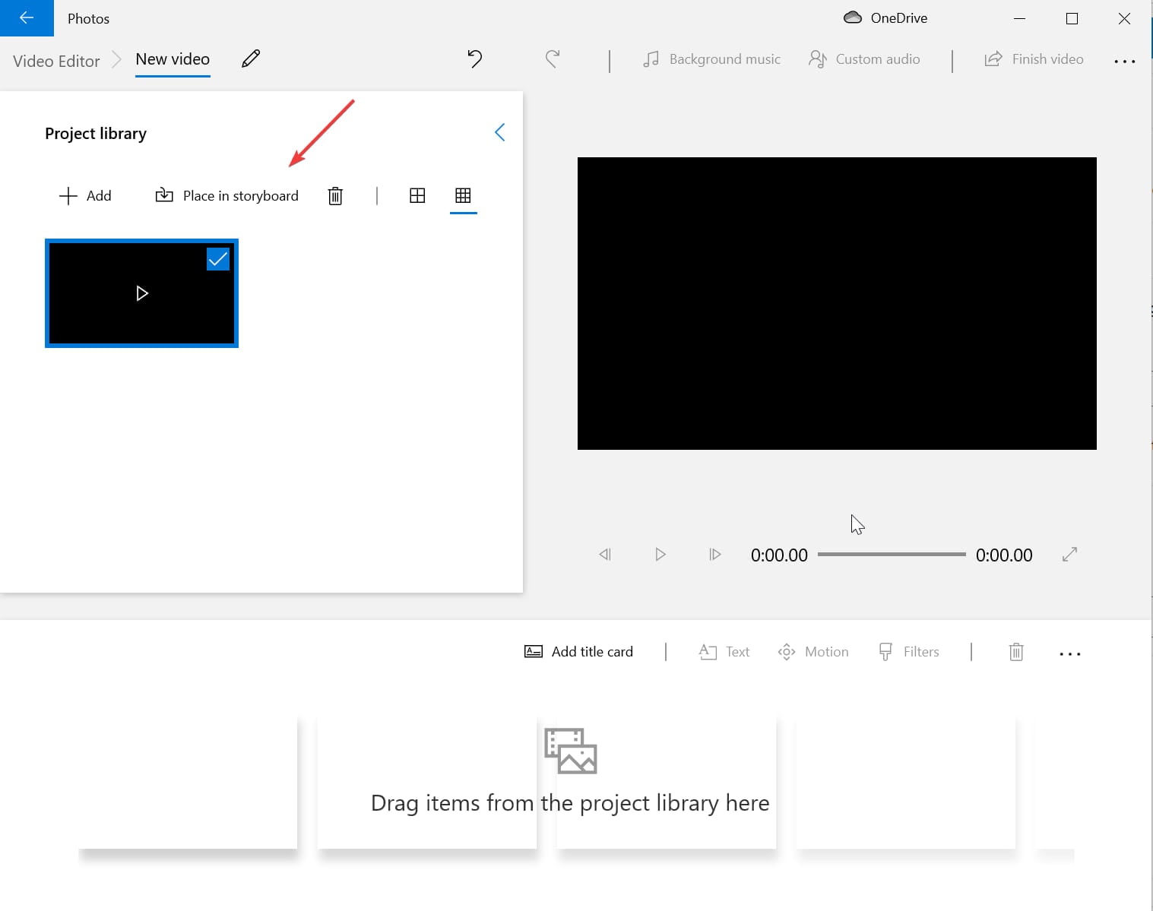Screen dimensions: 1153x911
Task: Select the New video title tab
Action: pyautogui.click(x=173, y=59)
